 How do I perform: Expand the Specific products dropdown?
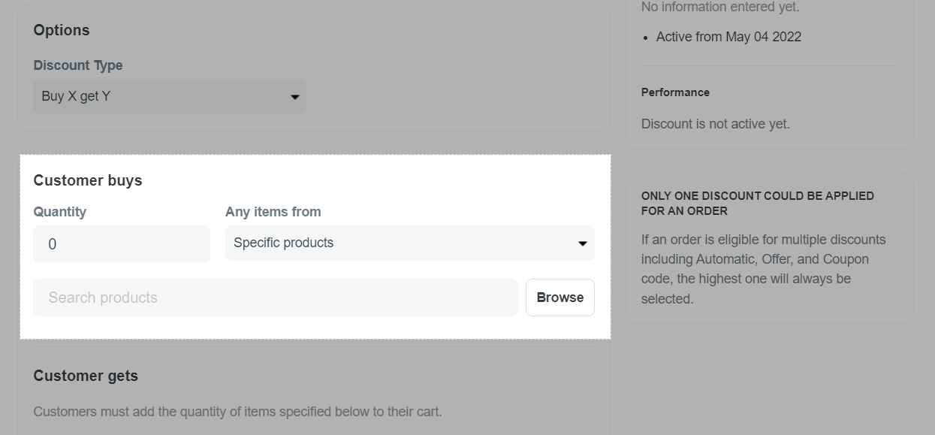[410, 243]
